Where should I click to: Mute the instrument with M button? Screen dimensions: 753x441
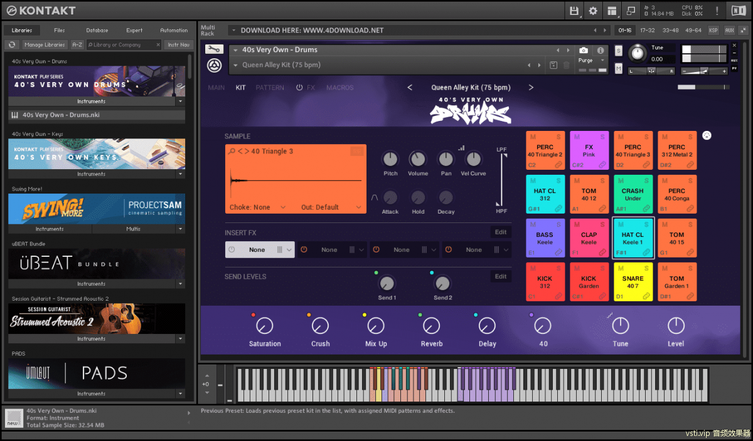tap(619, 68)
